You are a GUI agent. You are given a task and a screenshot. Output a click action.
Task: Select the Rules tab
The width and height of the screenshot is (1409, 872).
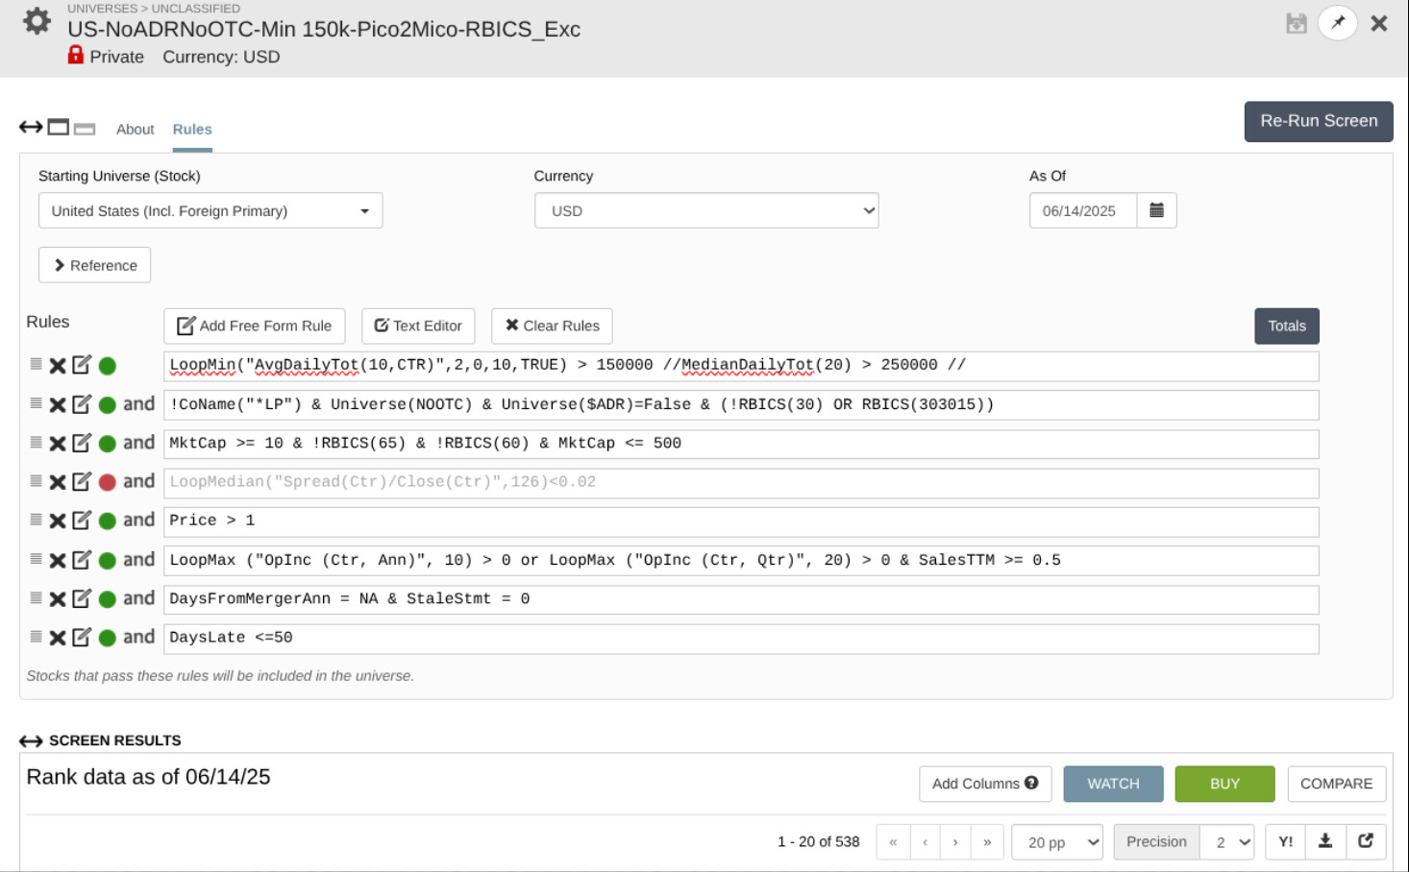(x=192, y=129)
